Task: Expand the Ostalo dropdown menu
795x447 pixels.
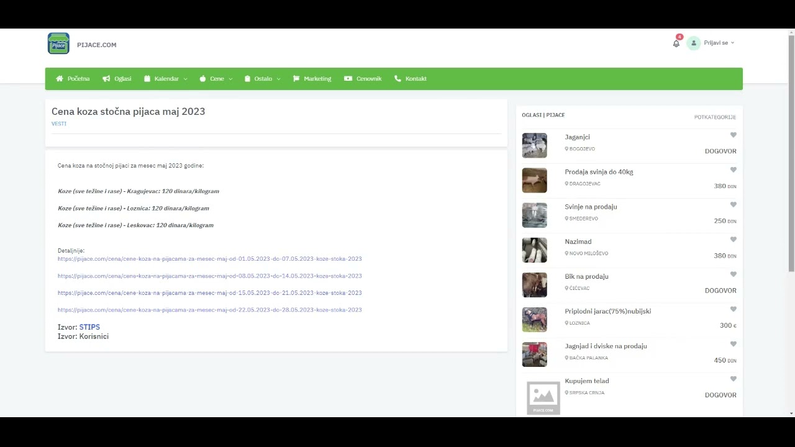Action: (x=262, y=79)
